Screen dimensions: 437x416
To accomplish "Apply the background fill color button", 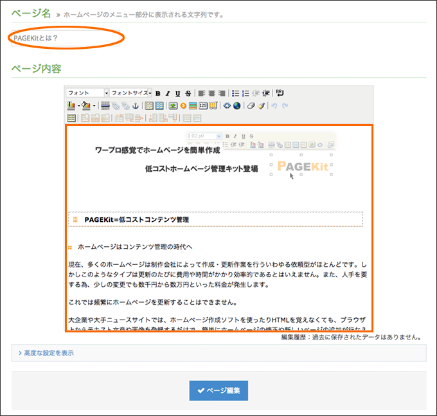I will coord(86,105).
